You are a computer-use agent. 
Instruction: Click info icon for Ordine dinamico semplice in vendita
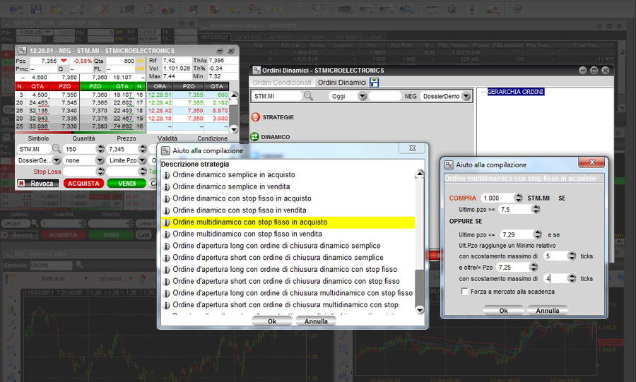tap(166, 187)
